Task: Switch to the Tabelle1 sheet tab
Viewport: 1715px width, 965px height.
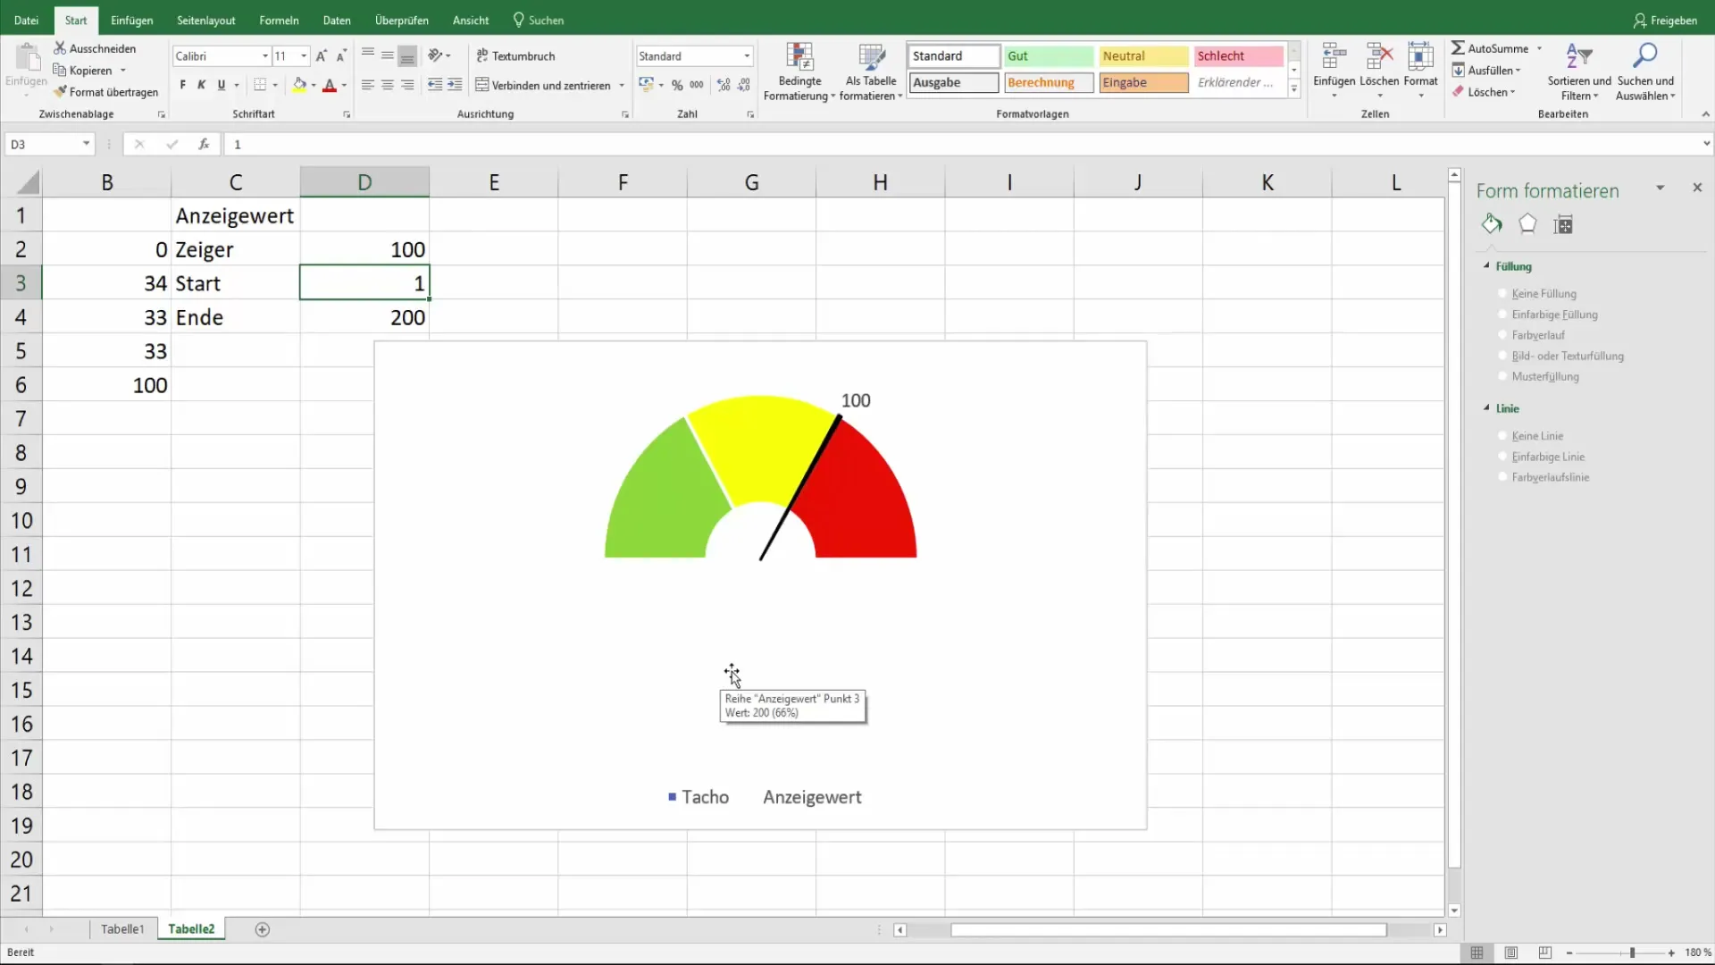Action: (x=122, y=929)
